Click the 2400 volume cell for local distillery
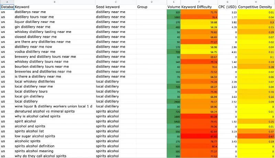The height and width of the screenshot is (158, 275). coord(174,102)
